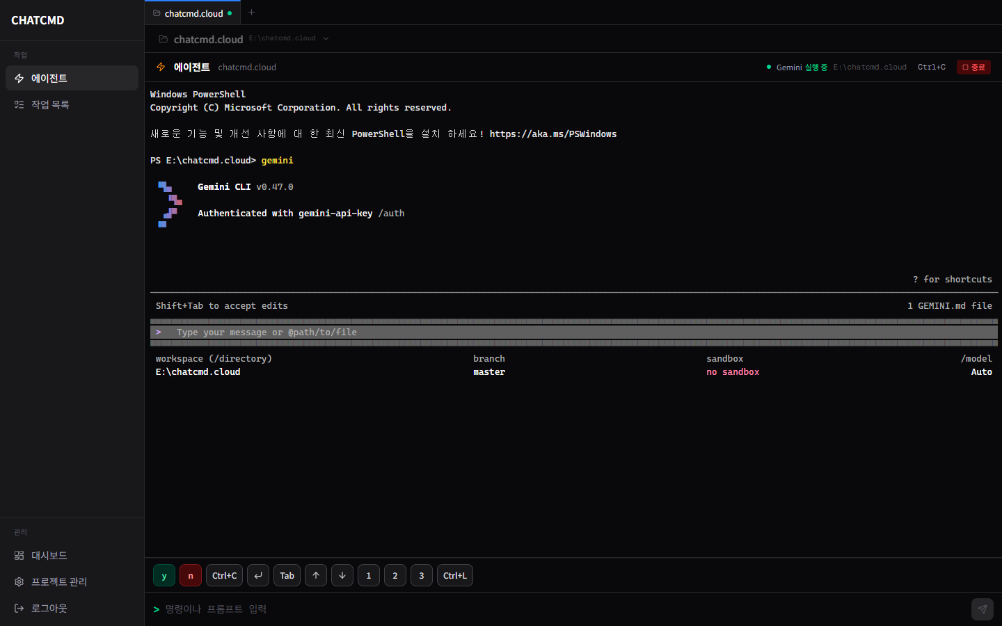Viewport: 1002px width, 626px height.
Task: Click the up arrow key button
Action: (316, 575)
